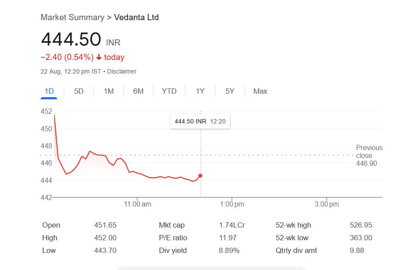Click the red down arrow icon
This screenshot has height=270, width=402.
point(99,57)
